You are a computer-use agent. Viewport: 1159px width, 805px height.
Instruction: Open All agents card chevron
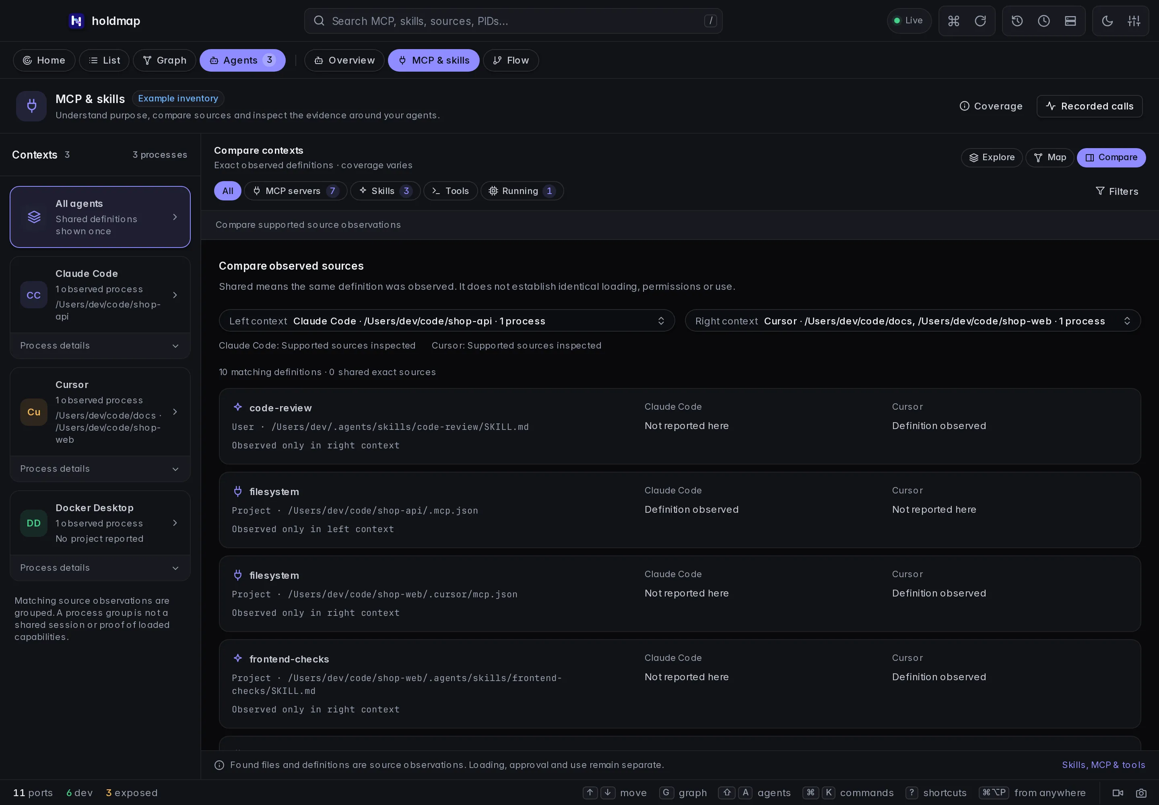175,217
